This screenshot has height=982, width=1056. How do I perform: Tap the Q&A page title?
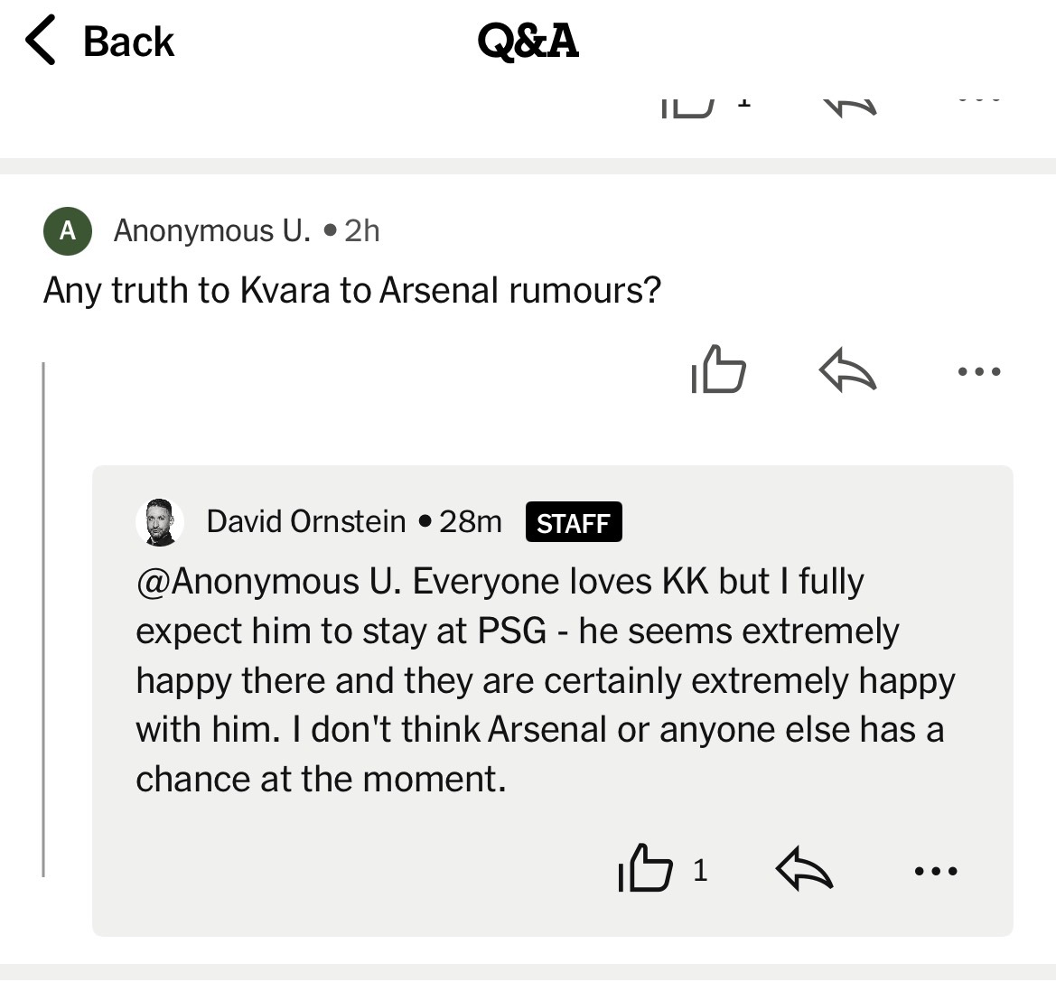528,42
